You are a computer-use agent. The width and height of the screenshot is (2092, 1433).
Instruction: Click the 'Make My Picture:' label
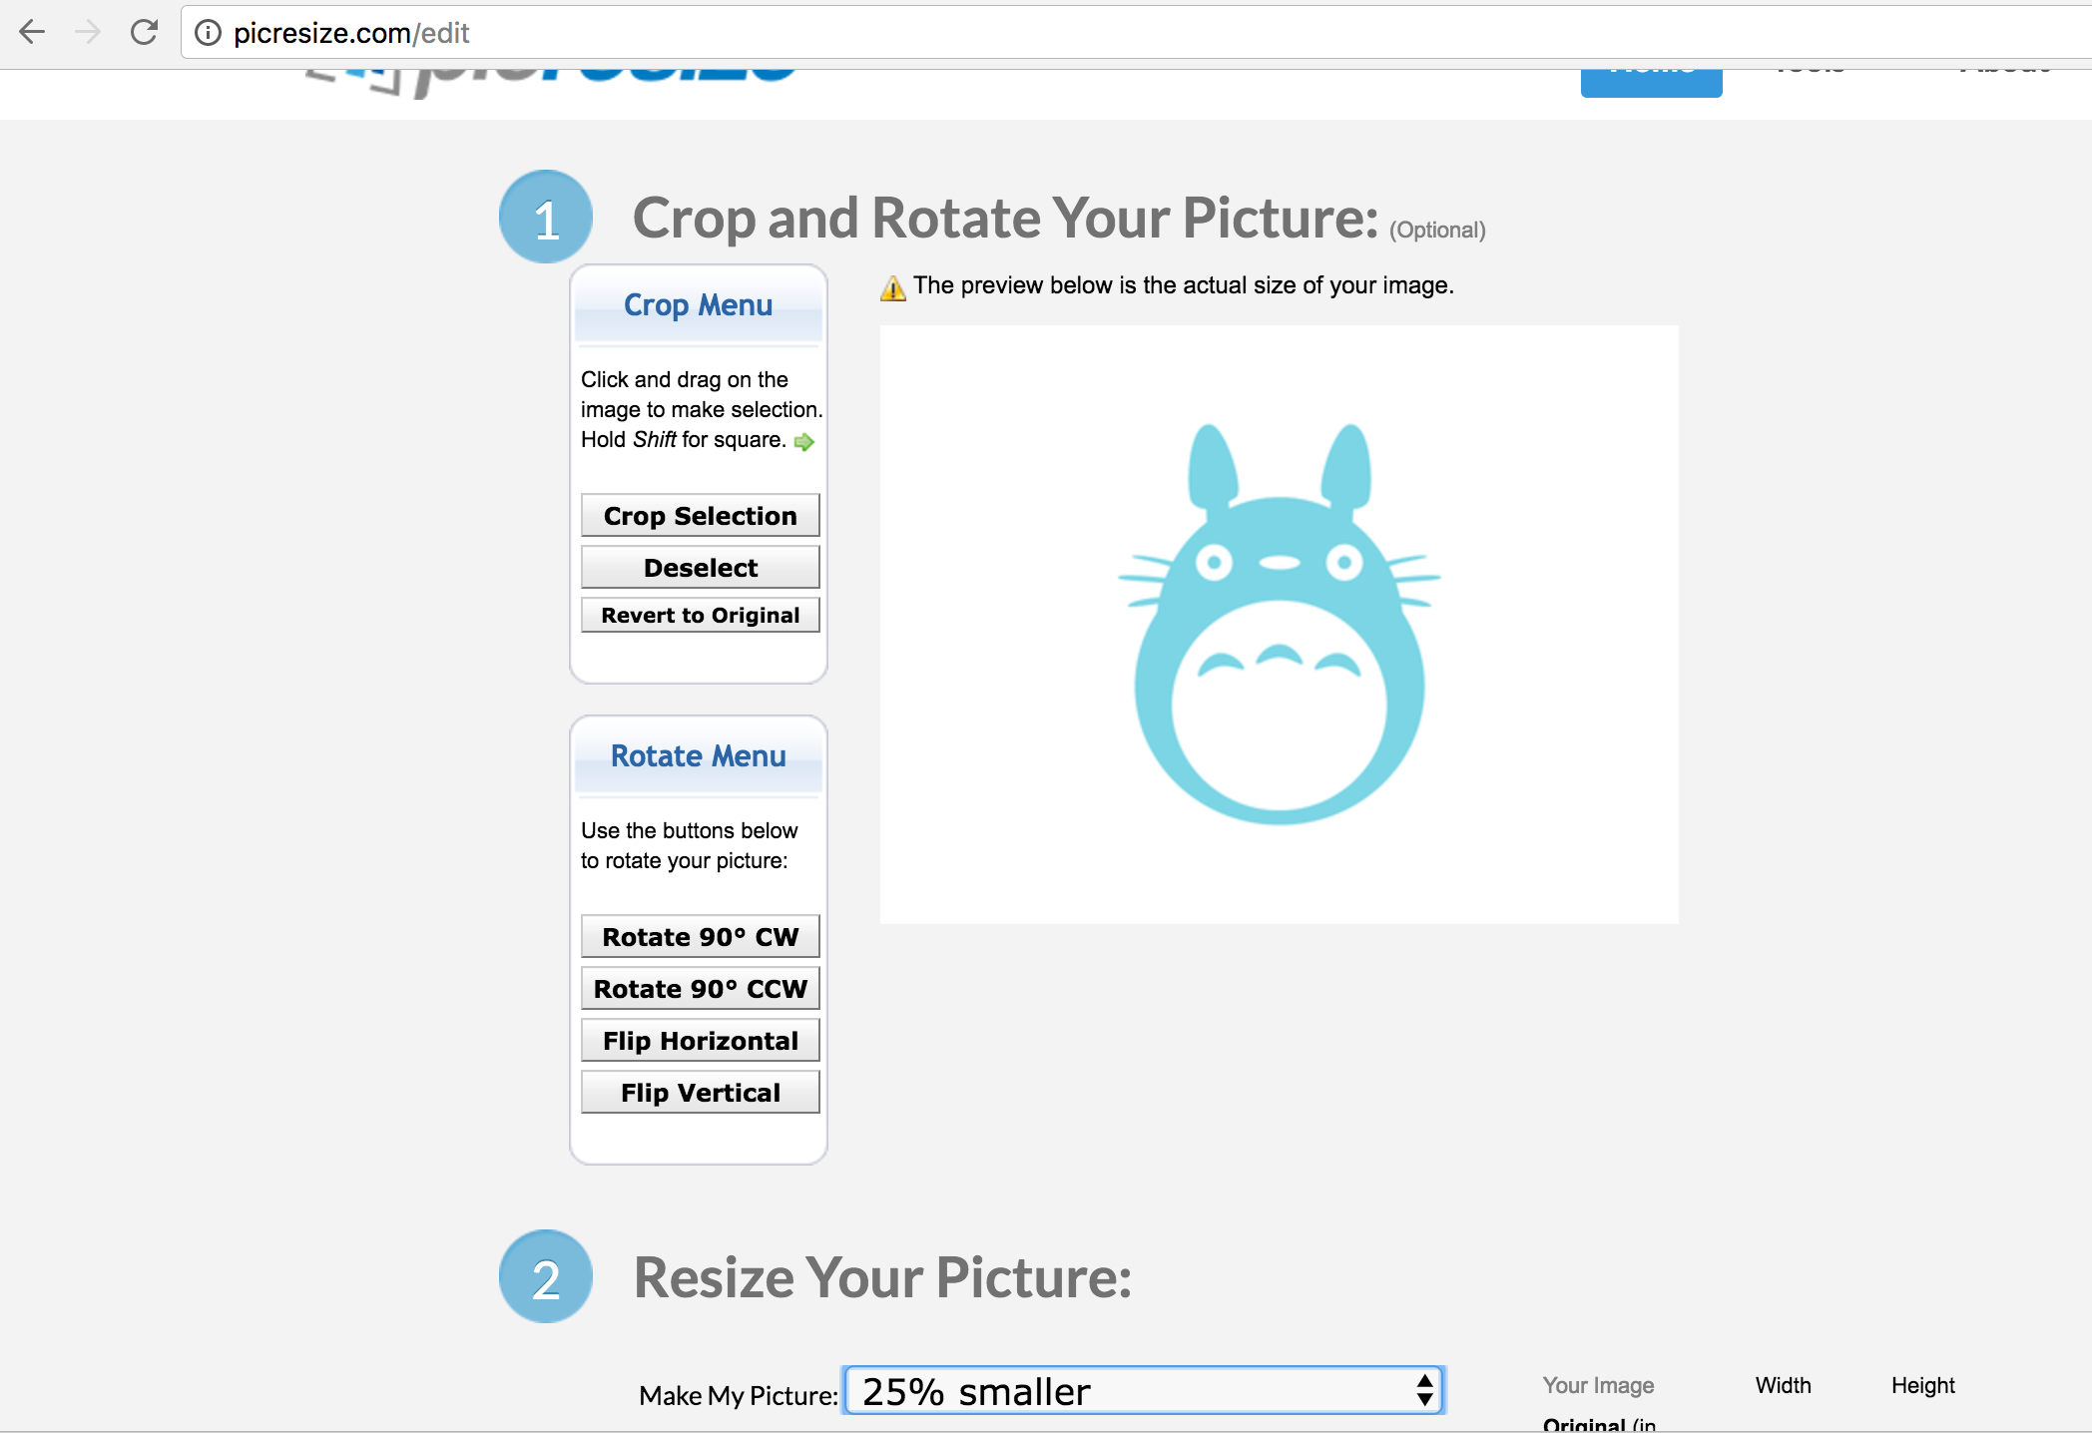coord(739,1395)
